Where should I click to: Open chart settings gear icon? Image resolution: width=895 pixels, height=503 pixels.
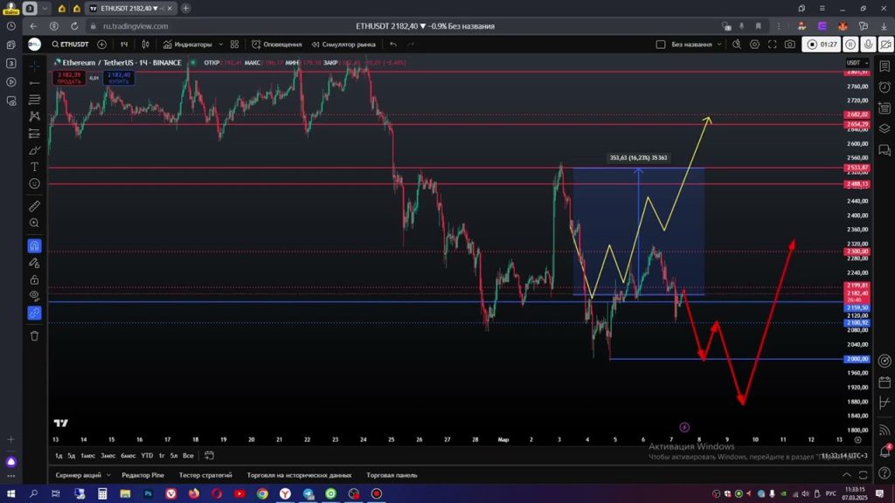tap(755, 45)
